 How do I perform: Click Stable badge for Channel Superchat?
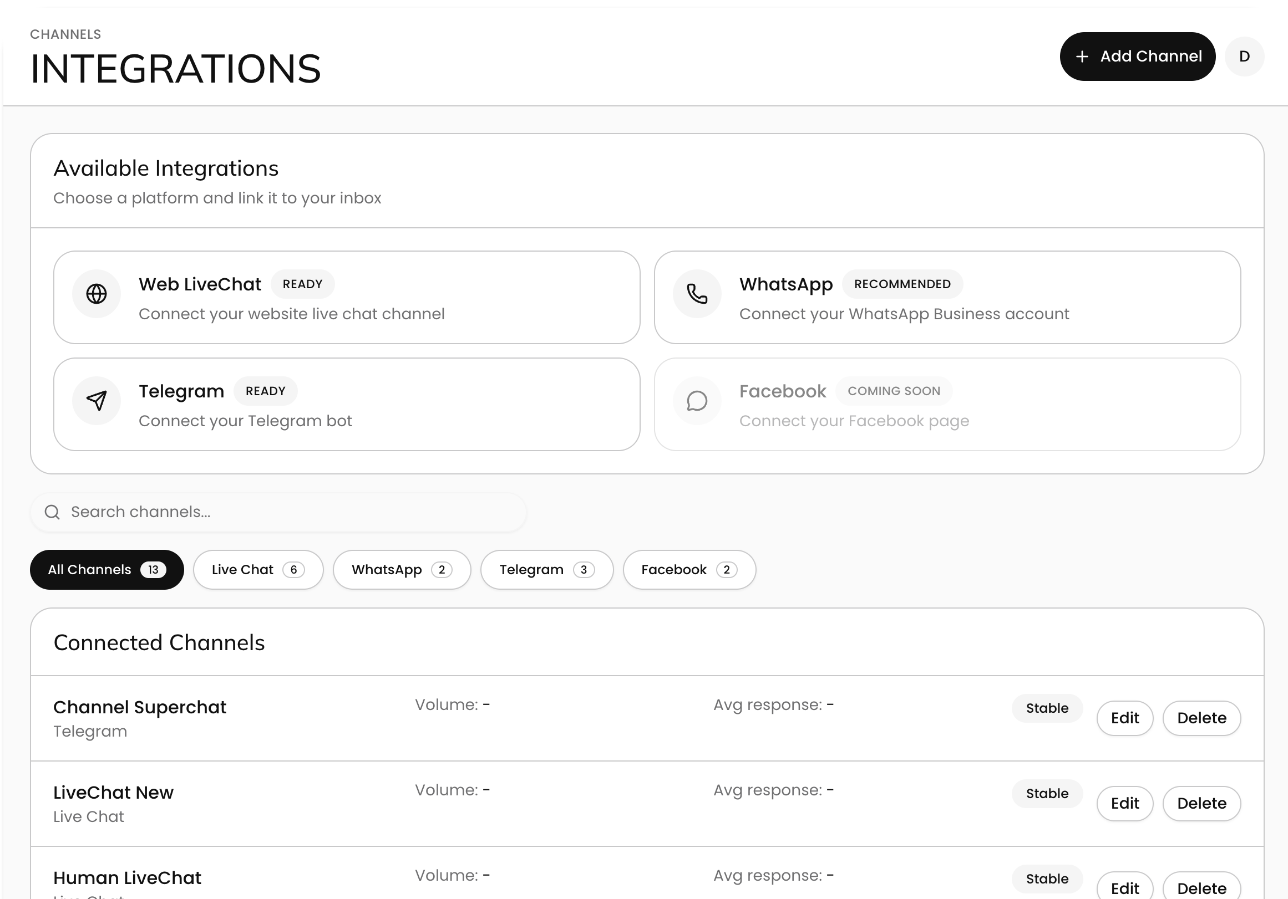(1047, 708)
